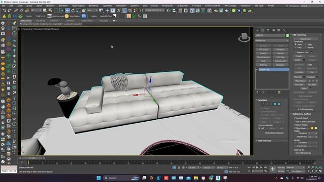
Task: Toggle the Show Cage checkbox
Action: pyautogui.click(x=295, y=128)
